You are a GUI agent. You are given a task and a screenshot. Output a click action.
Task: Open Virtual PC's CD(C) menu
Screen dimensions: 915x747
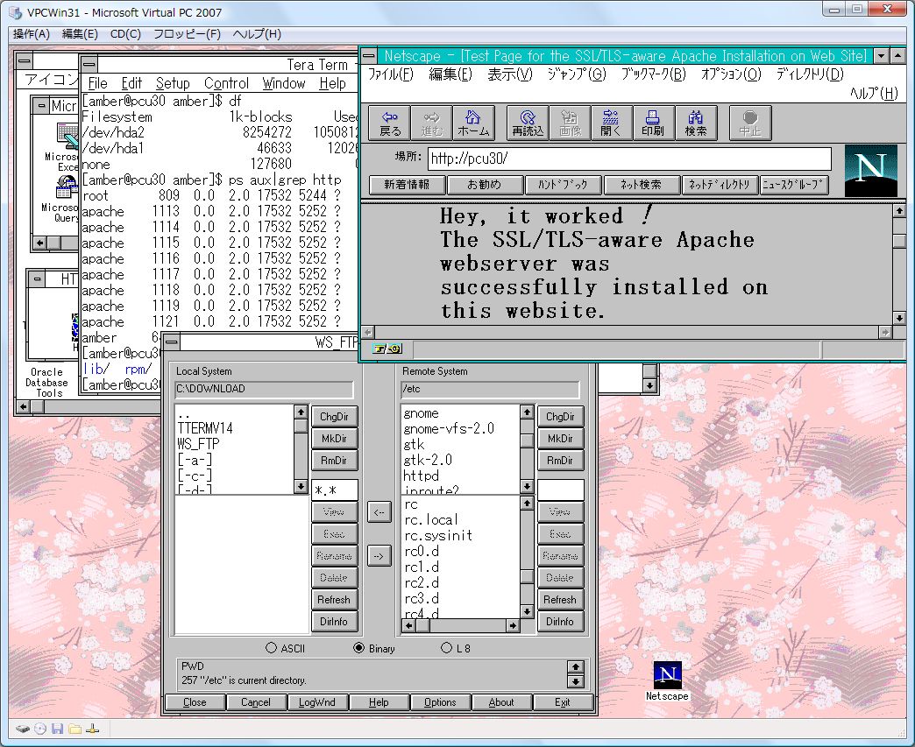[x=125, y=34]
